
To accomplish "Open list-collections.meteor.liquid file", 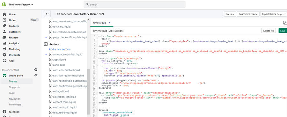I will [67, 32].
